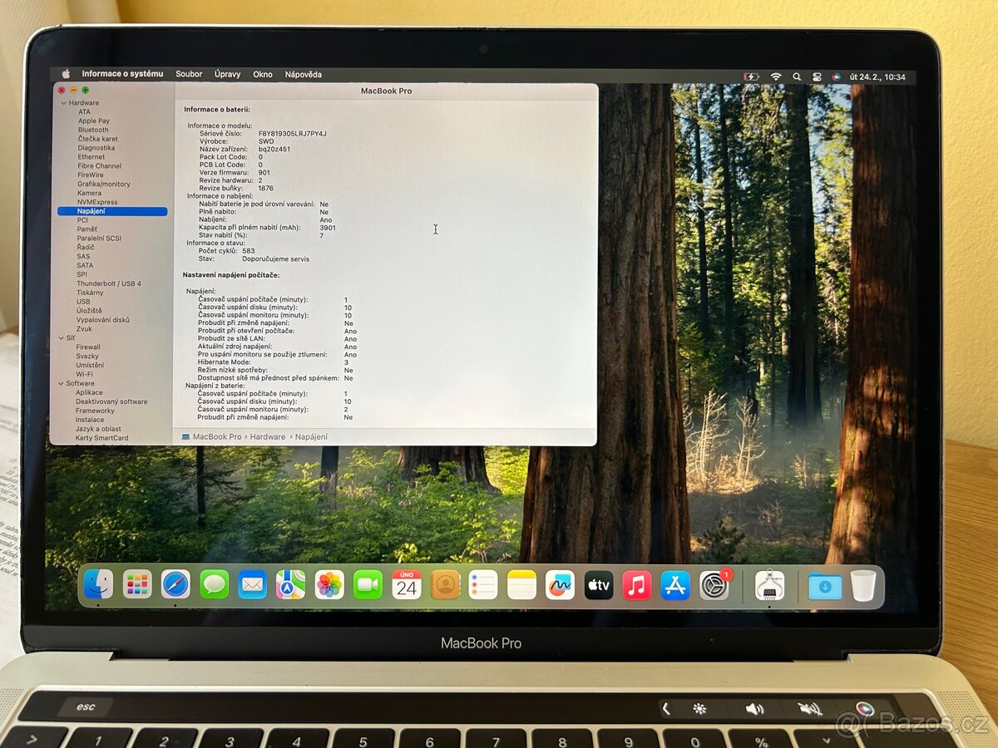The image size is (998, 748).
Task: Collapse the Síť section
Action: (x=63, y=337)
